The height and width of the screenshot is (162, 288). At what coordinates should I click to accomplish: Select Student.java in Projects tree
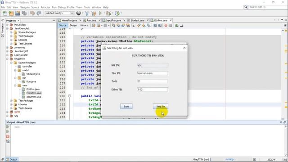(x=33, y=74)
